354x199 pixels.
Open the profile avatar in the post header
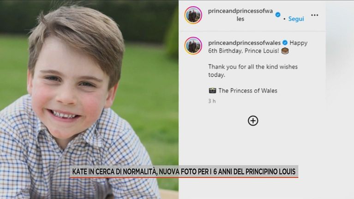click(193, 15)
